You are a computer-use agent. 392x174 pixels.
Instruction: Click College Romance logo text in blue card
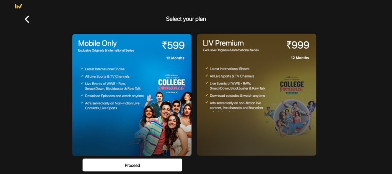(171, 85)
